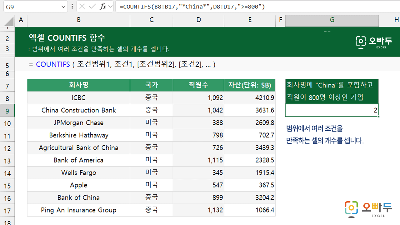Click the 회사명 header cell
This screenshot has height=225, width=400.
(x=79, y=85)
